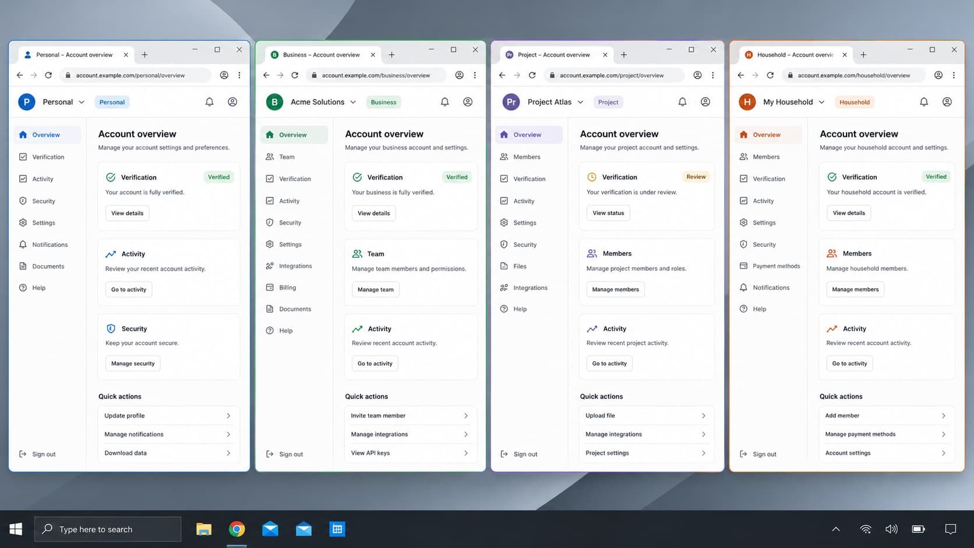Open the Action Center notifications
Viewport: 974px width, 548px height.
pyautogui.click(x=951, y=529)
